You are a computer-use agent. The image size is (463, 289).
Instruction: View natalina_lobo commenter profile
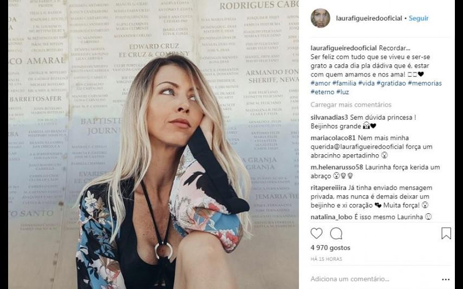331,217
